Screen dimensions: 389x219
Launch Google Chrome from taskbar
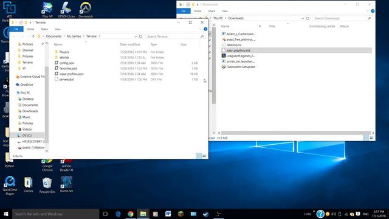(131, 214)
